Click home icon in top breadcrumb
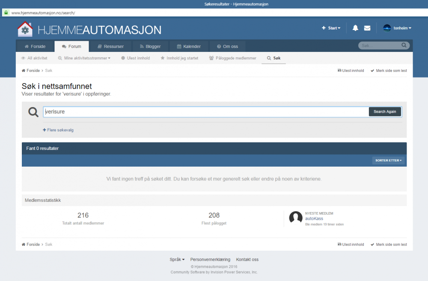The width and height of the screenshot is (428, 281). 24,71
